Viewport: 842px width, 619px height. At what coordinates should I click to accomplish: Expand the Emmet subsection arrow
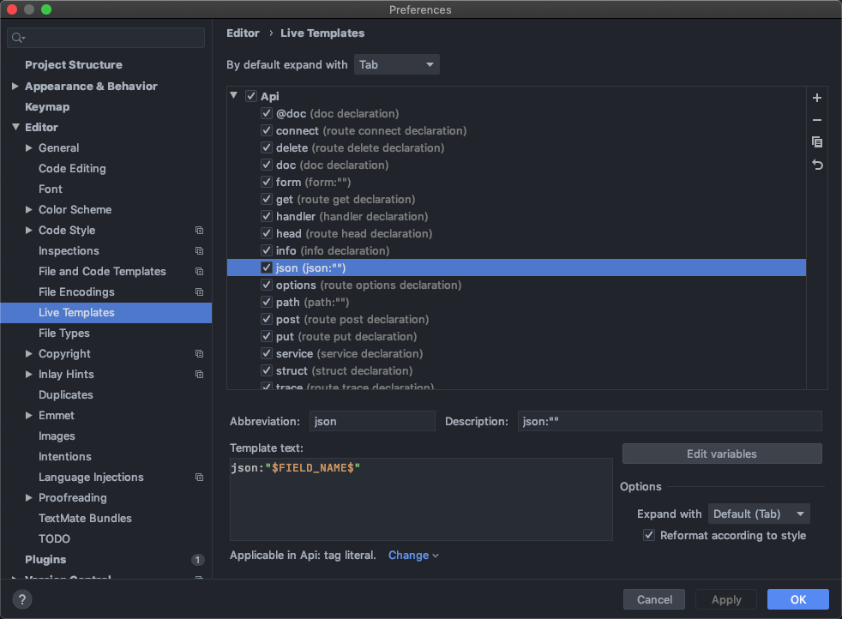tap(29, 416)
